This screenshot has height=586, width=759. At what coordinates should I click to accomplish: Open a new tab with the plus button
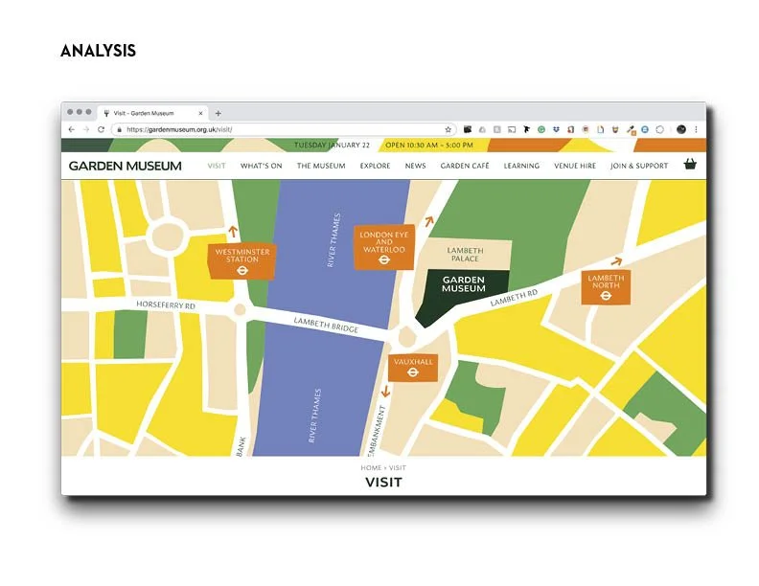click(218, 113)
